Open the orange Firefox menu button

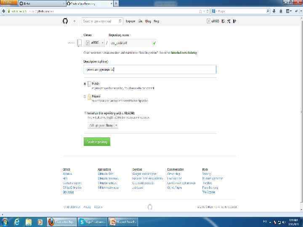pos(9,3)
